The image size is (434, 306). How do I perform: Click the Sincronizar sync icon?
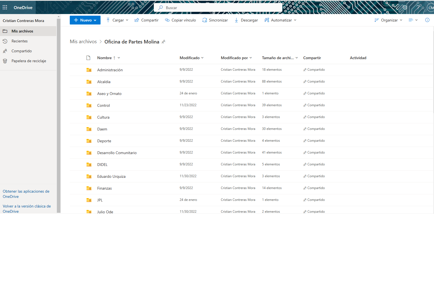(x=205, y=20)
